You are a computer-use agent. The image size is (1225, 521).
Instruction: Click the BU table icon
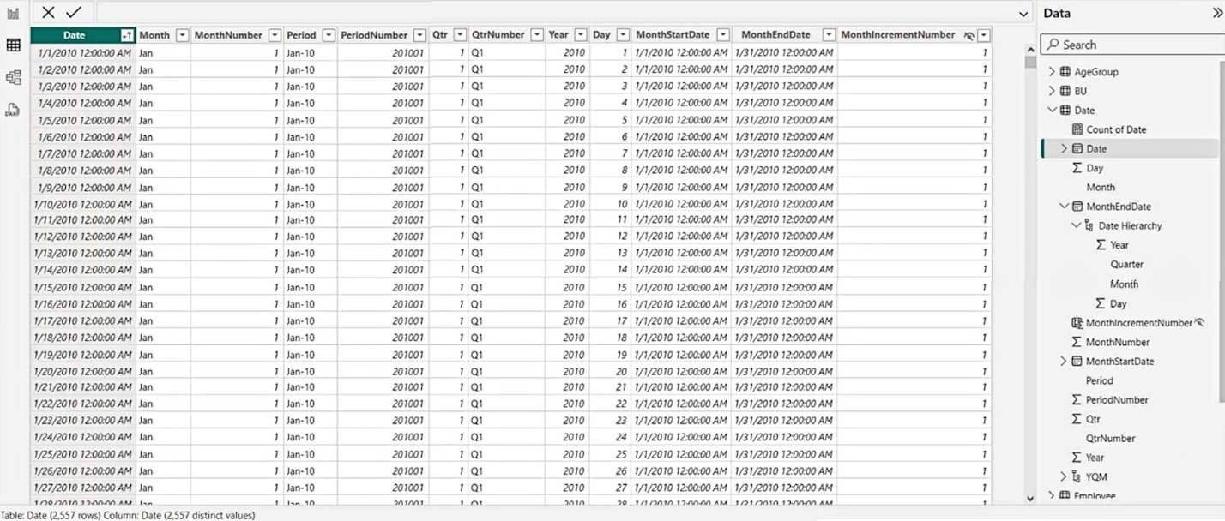point(1065,91)
